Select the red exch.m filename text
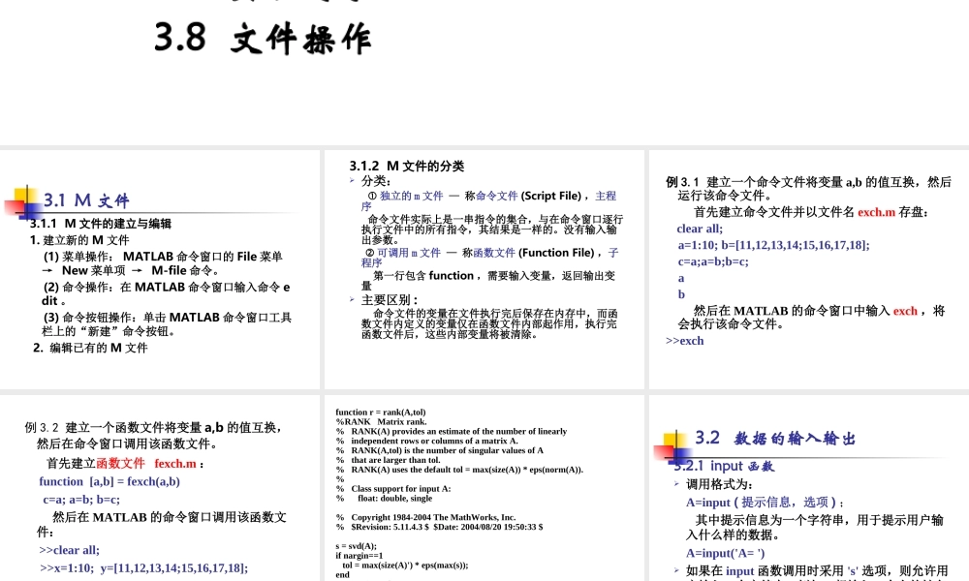 click(875, 212)
